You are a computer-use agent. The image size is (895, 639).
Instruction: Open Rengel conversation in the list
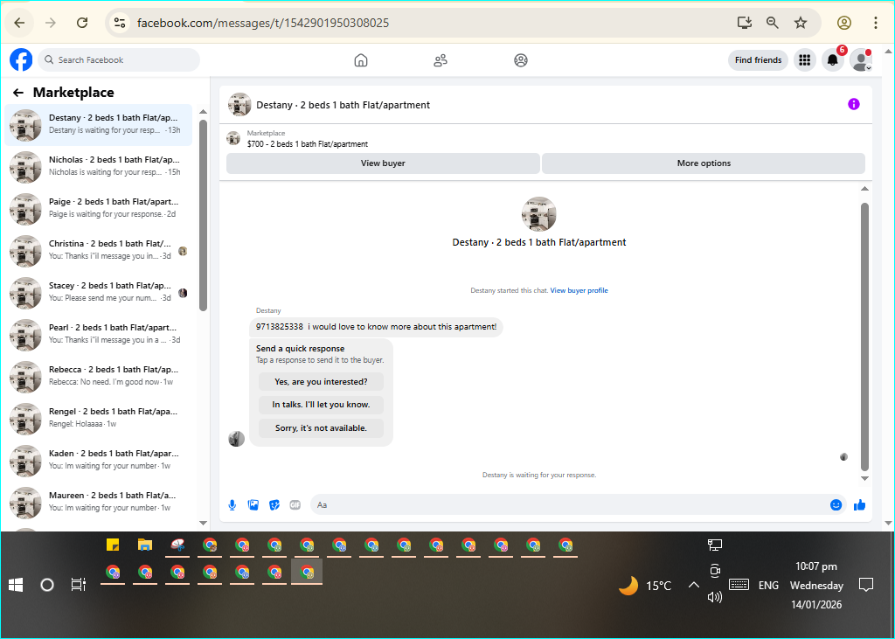(98, 418)
